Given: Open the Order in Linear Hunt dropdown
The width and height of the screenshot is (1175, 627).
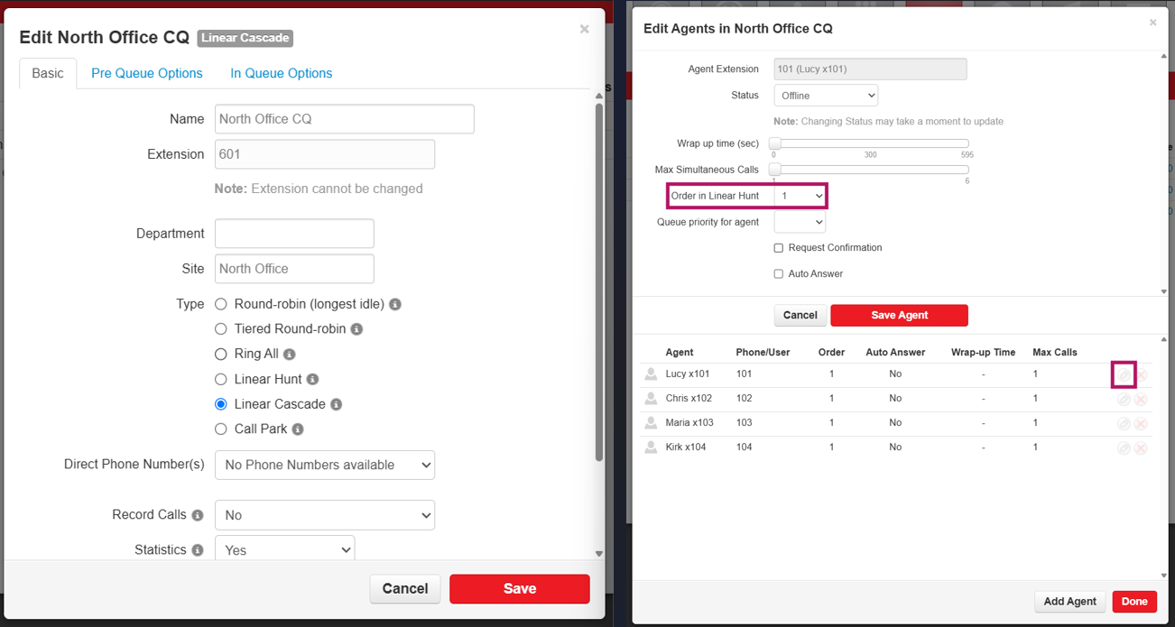Looking at the screenshot, I should click(800, 196).
